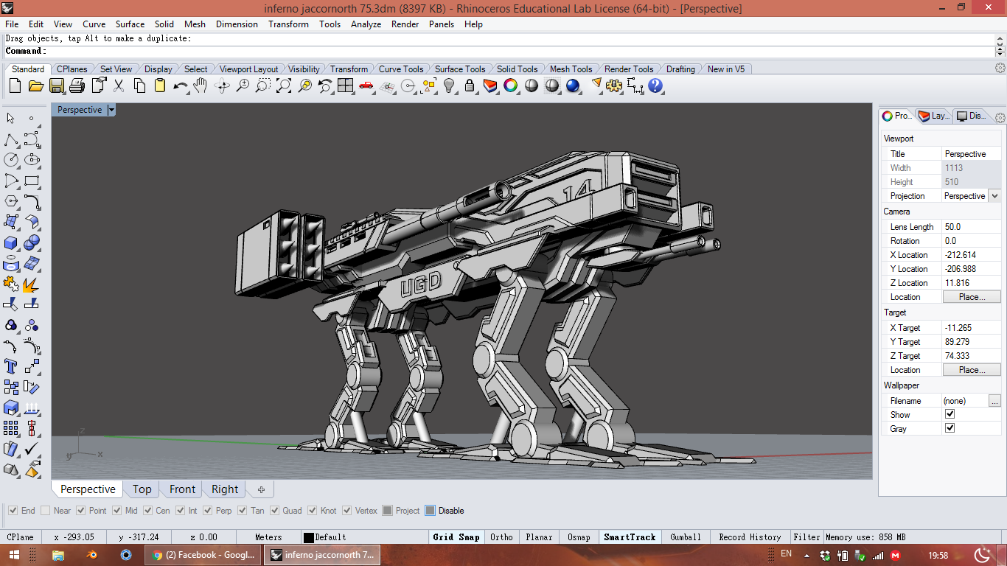Select the Box solid tool
Image resolution: width=1007 pixels, height=566 pixels.
coord(11,242)
